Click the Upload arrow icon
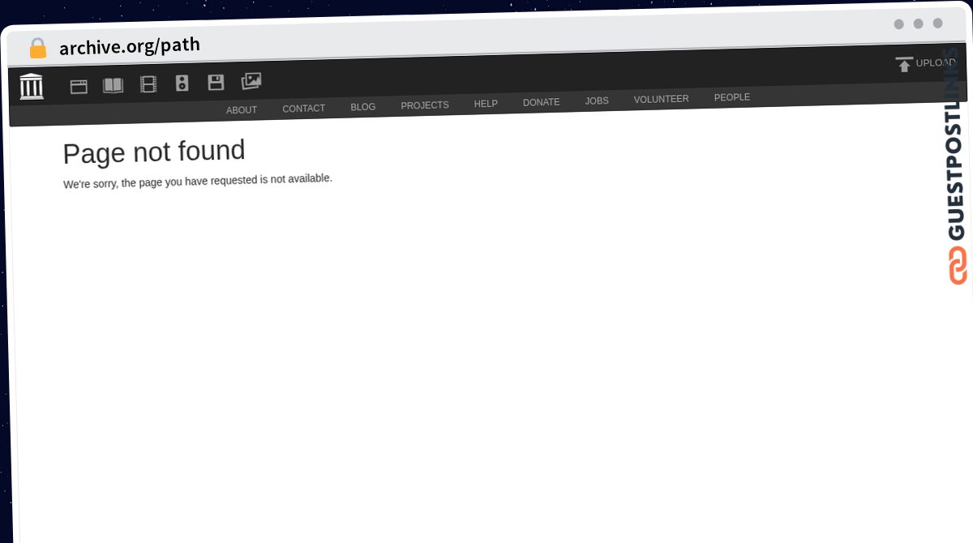Image resolution: width=973 pixels, height=543 pixels. (x=904, y=64)
